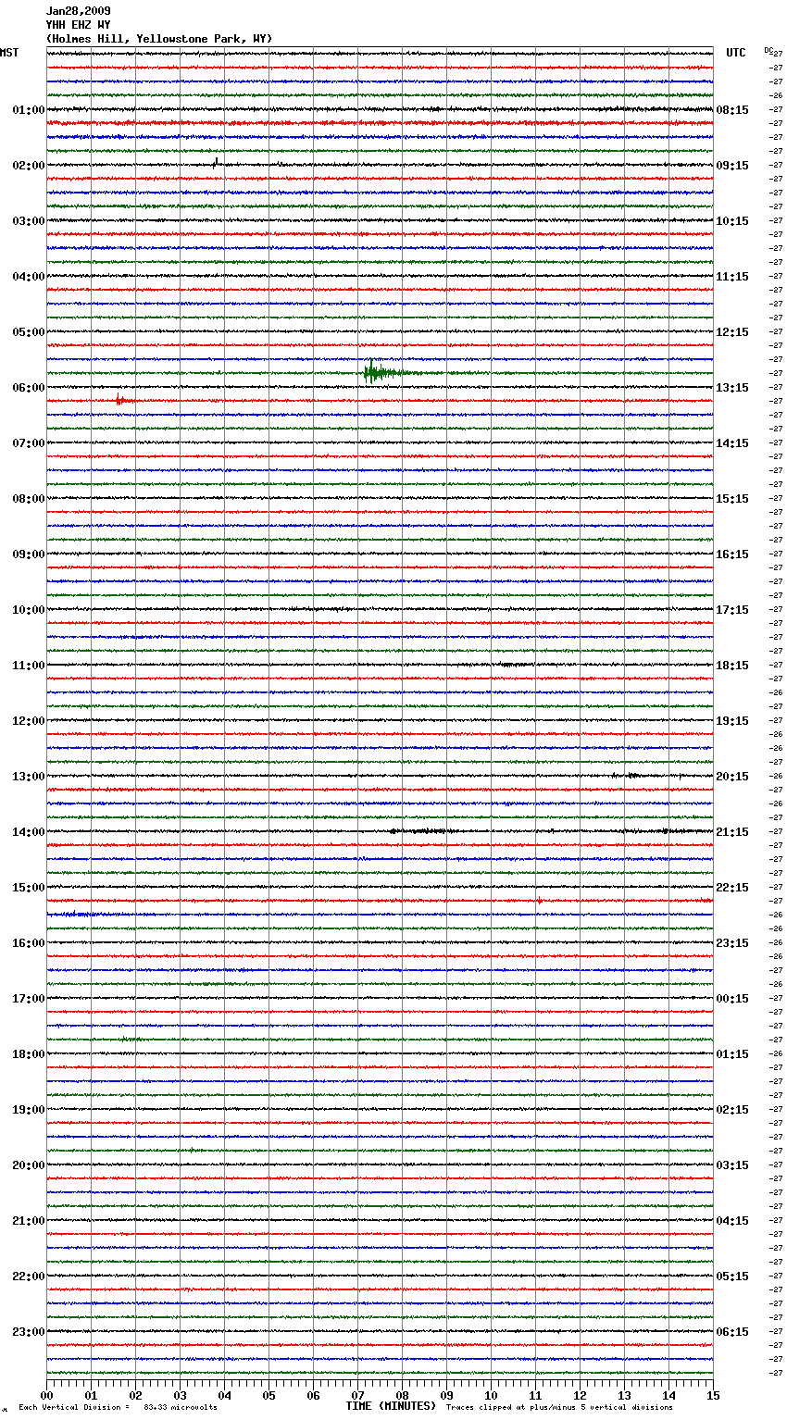Select the station code YHH EHZ WY
The image size is (787, 1420).
click(x=79, y=25)
